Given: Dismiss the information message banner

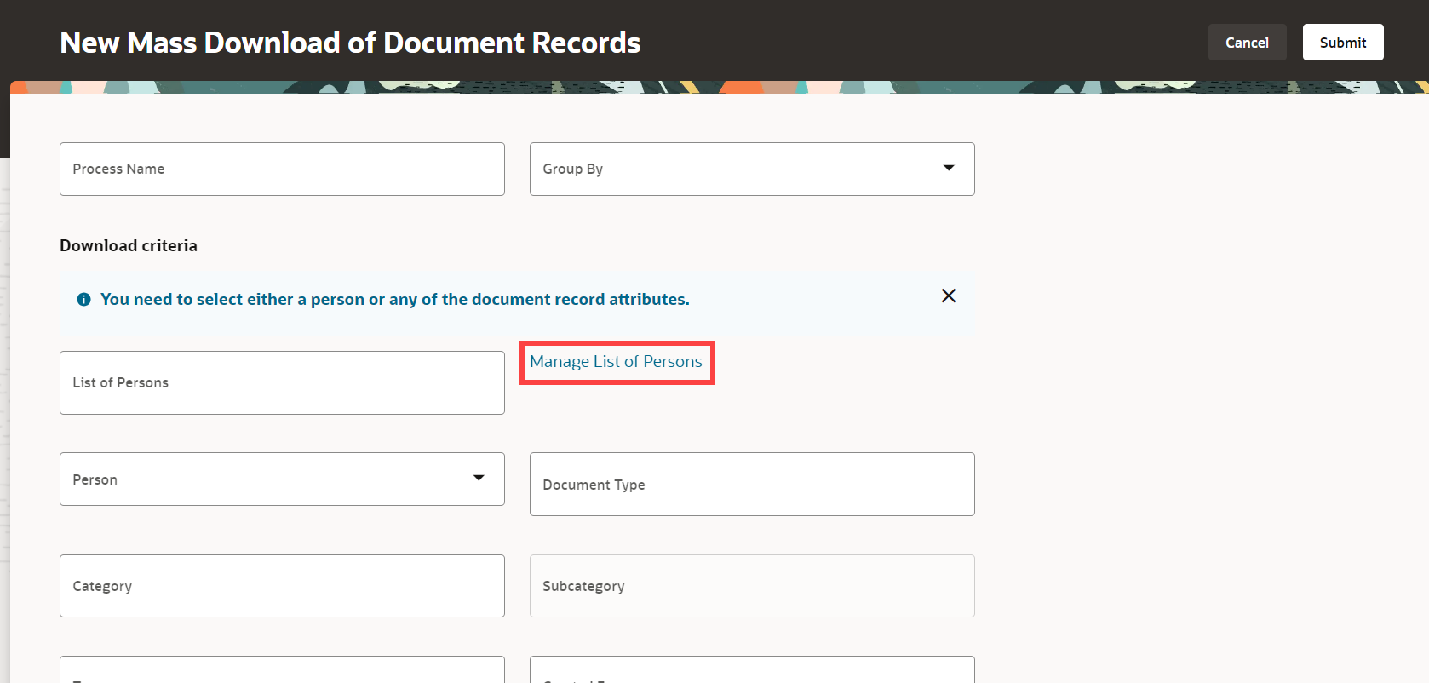Looking at the screenshot, I should [949, 296].
